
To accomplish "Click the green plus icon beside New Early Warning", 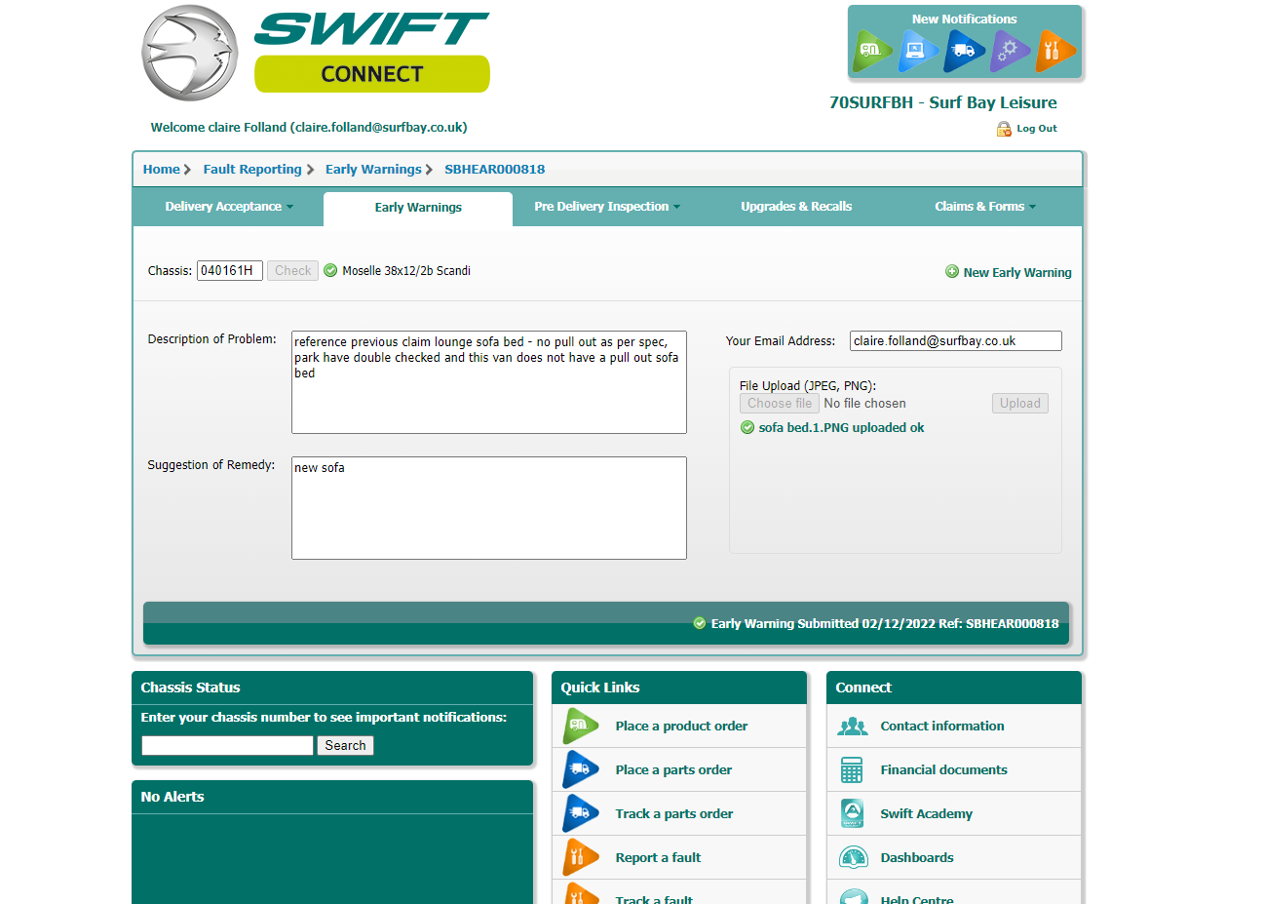I will [x=952, y=271].
